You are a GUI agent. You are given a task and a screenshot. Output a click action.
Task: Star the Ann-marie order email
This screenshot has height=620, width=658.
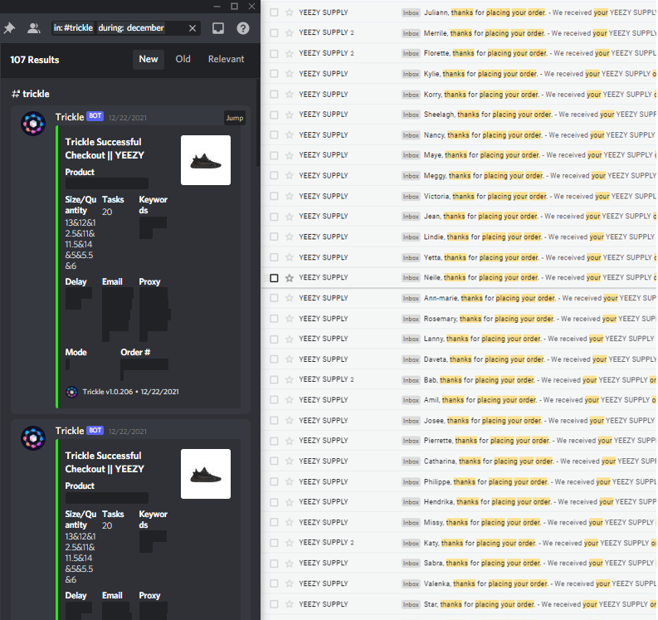(289, 298)
